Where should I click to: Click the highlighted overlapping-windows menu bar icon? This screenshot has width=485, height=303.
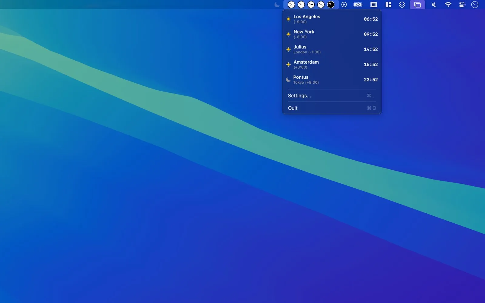417,5
